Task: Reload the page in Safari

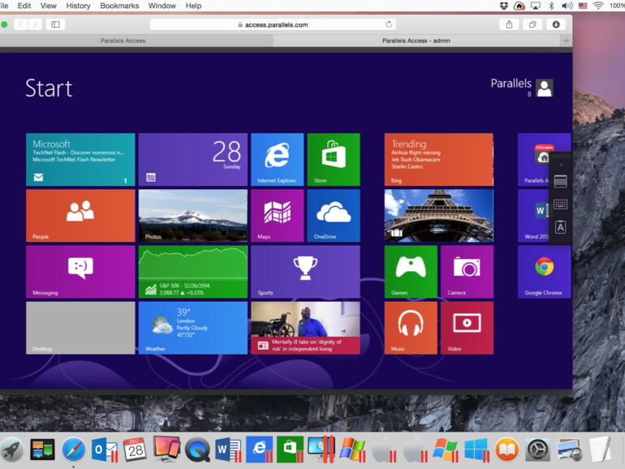Action: [389, 24]
